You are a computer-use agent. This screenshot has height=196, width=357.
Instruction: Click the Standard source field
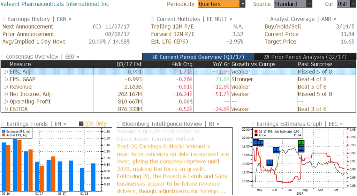coord(290,4)
